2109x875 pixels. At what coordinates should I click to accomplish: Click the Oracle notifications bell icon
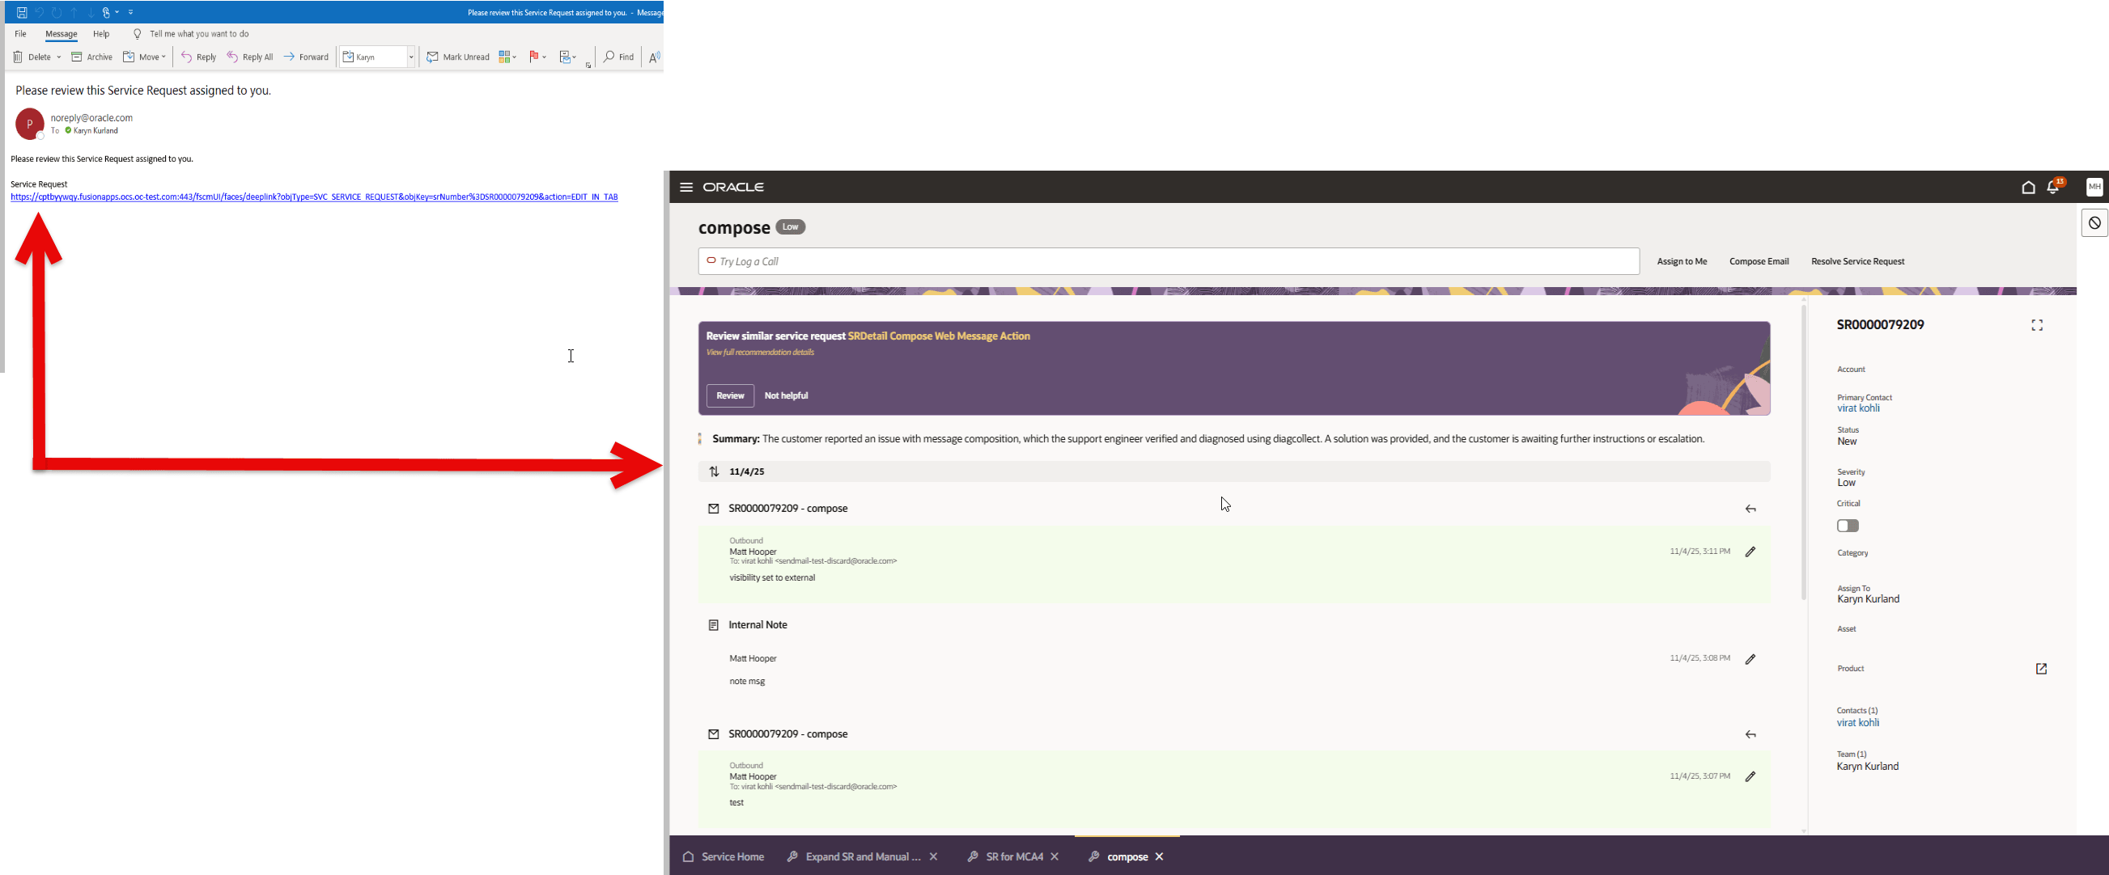[x=2052, y=188]
